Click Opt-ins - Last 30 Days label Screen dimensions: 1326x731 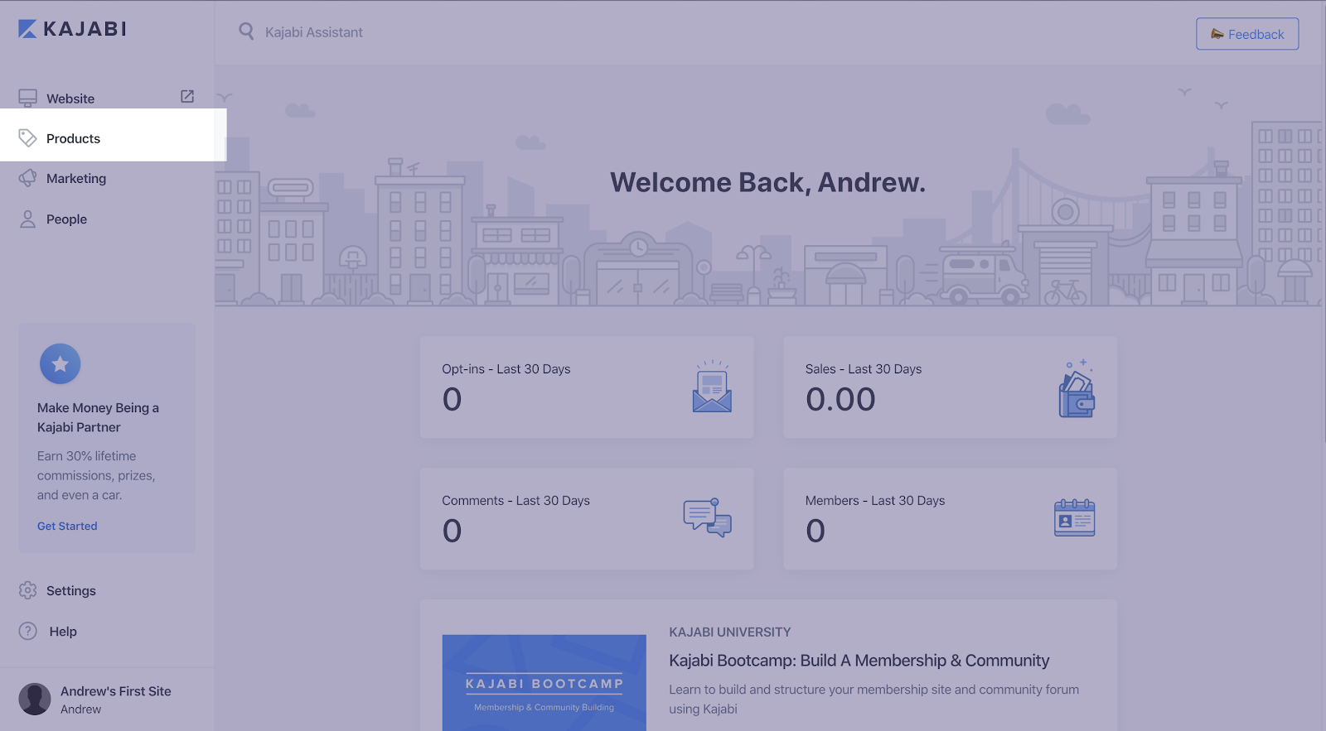(x=506, y=369)
